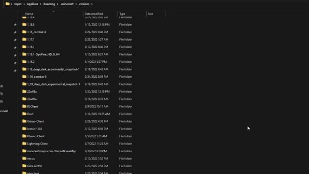Jump to the Roaming breadcrumb folder
Screen dimensions: 309x174
coord(49,4)
